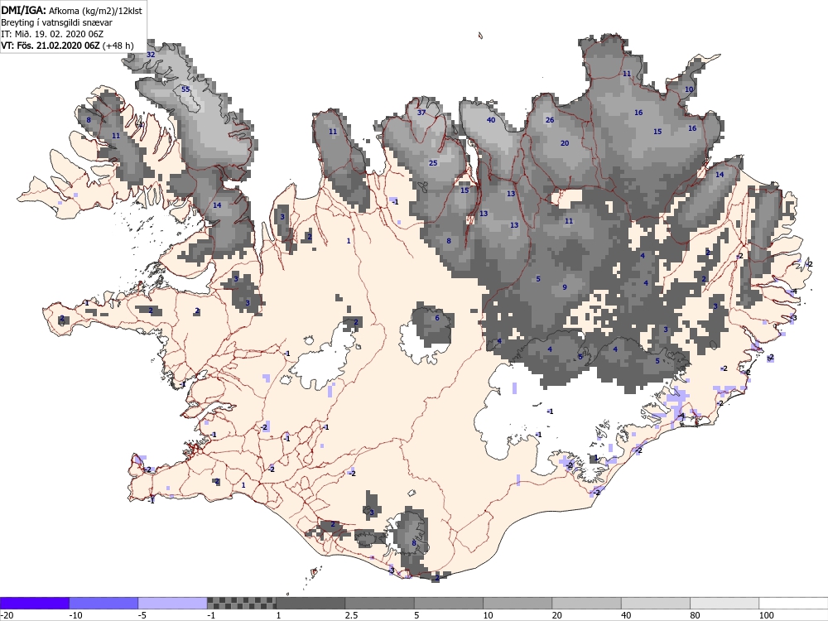Select the medium blue -10 to -5 legend swatch
Viewport: 828px width, 621px height.
pos(103,603)
